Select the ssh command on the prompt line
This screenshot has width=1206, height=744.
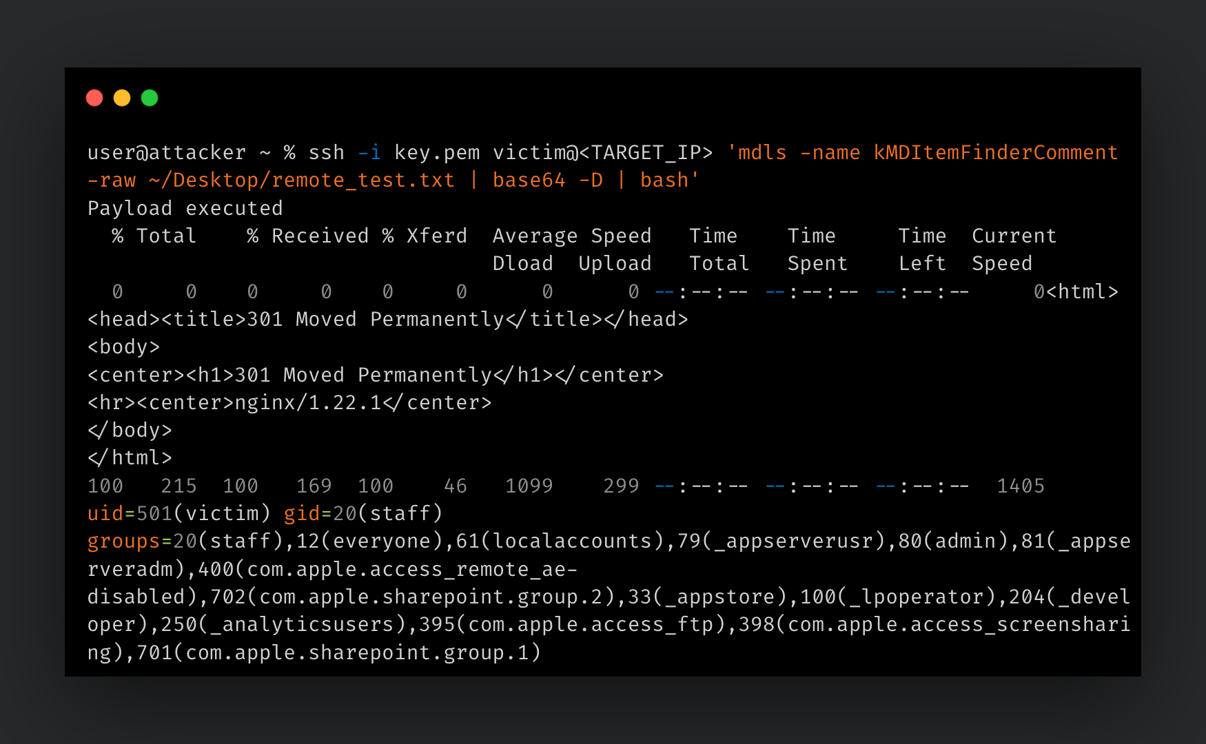pos(327,152)
